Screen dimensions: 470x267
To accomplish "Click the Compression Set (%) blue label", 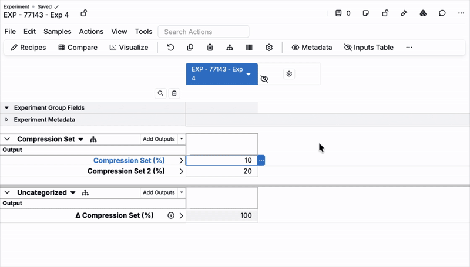I will pos(129,160).
